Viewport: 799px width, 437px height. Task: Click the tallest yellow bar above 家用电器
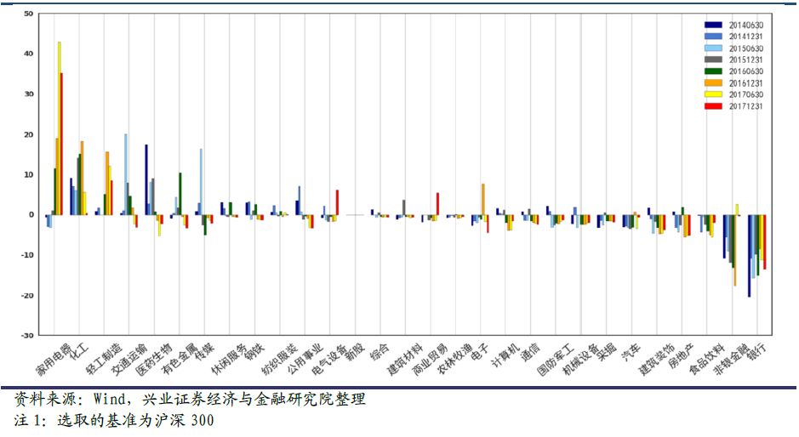(59, 128)
